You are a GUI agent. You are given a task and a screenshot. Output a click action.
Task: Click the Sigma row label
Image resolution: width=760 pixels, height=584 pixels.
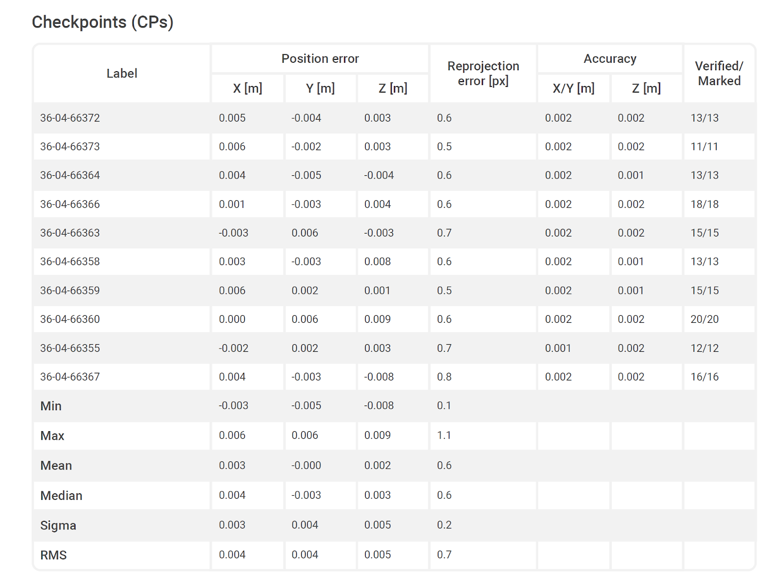pos(58,525)
